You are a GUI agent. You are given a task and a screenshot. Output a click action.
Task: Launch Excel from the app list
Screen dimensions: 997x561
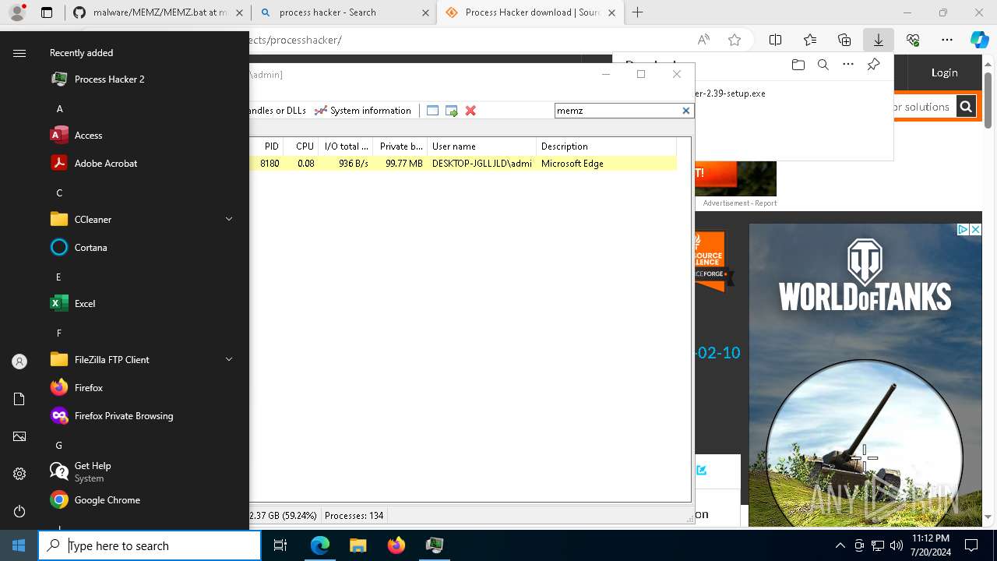click(85, 303)
